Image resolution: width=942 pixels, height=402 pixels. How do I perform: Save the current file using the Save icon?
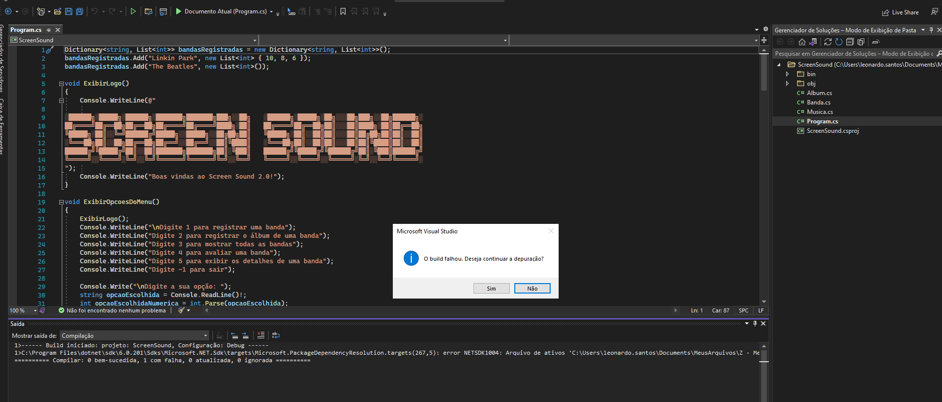pos(69,11)
